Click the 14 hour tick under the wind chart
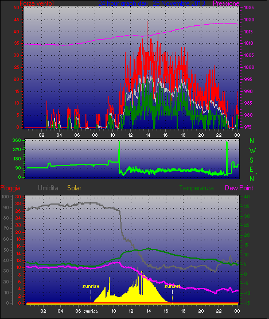Screen dimensions: 269x319 click(148, 135)
